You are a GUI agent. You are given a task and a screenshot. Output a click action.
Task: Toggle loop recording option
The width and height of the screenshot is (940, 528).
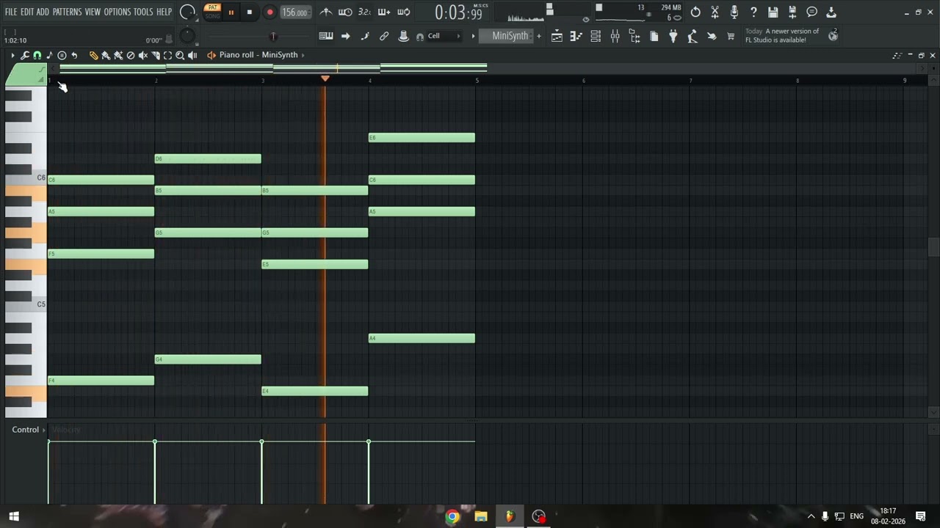[403, 12]
